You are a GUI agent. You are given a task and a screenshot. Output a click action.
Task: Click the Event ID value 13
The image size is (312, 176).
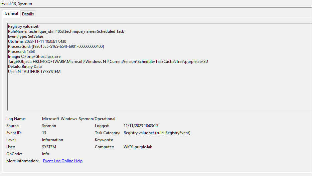tap(44, 133)
